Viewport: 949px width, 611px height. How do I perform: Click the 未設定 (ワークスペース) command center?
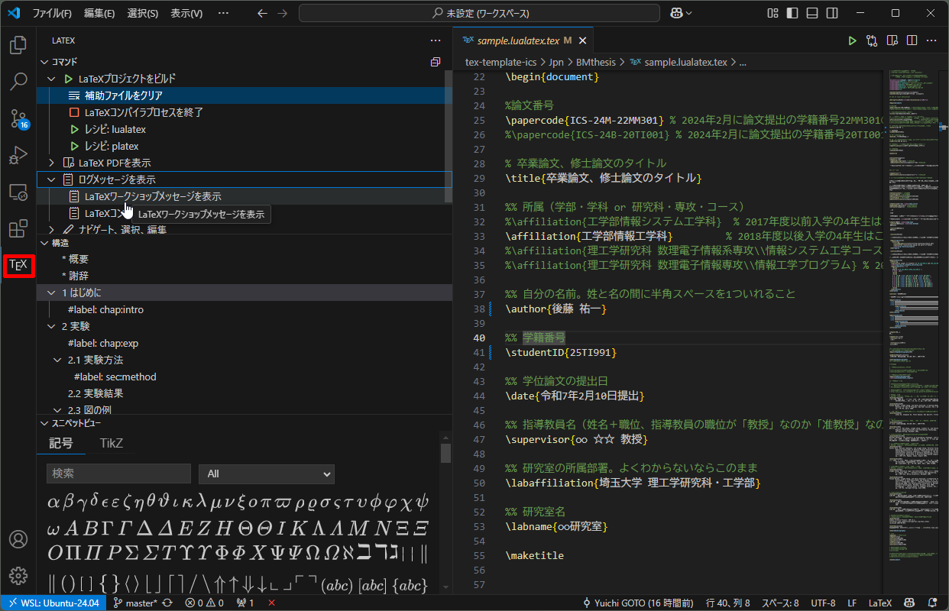(x=480, y=13)
